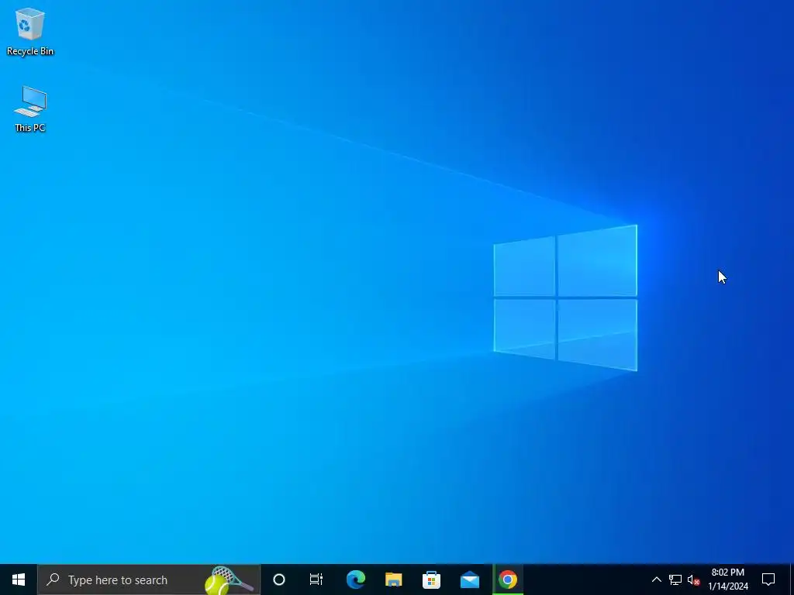Select the This PC desktop icon
Screen dimensions: 794x595
pos(30,108)
